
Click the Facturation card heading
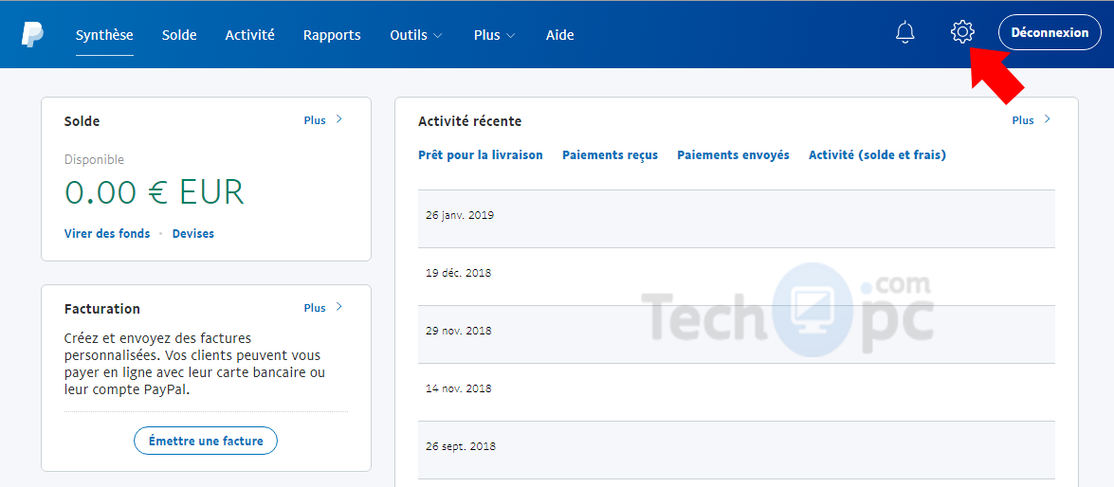[101, 309]
